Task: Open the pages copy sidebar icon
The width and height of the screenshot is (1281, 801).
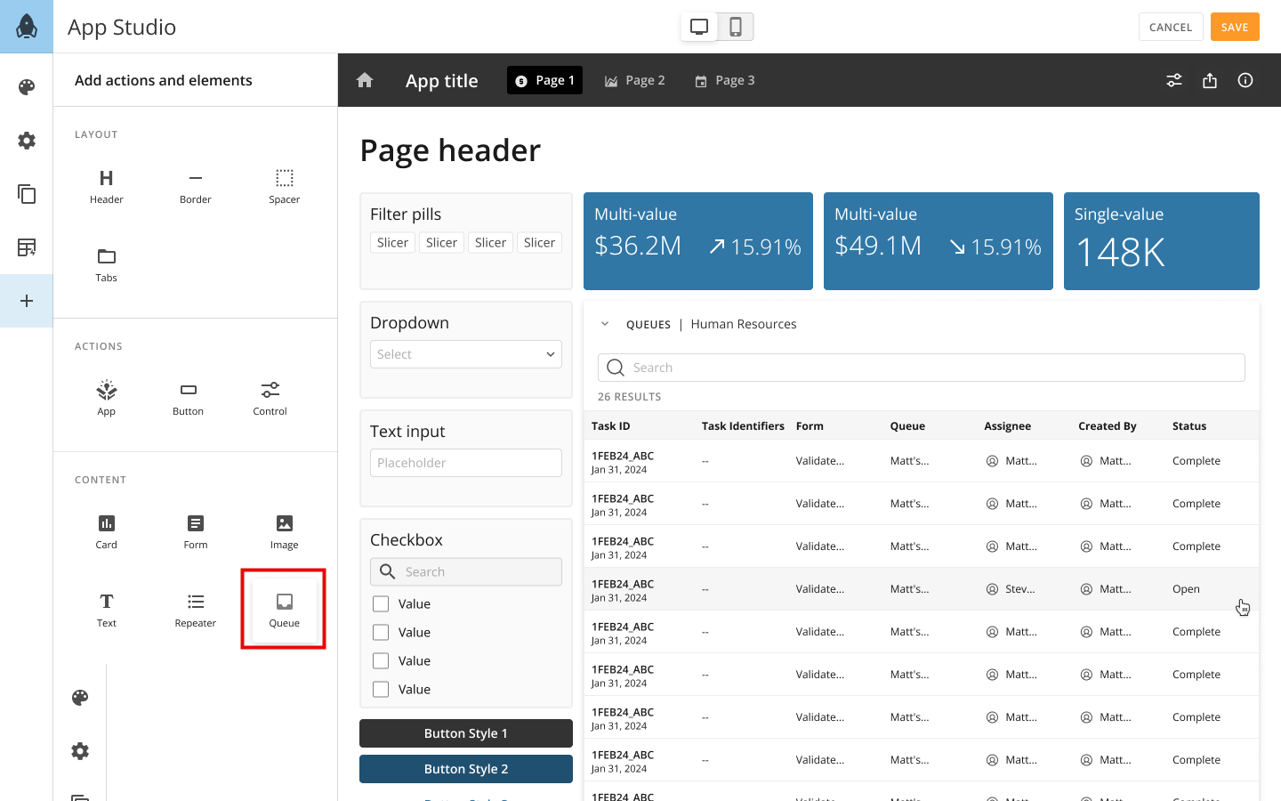Action: click(x=27, y=194)
